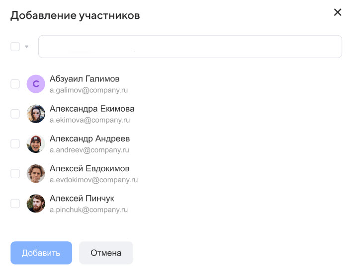Image resolution: width=353 pixels, height=274 pixels.
Task: Focus the participant search input field
Action: click(190, 47)
